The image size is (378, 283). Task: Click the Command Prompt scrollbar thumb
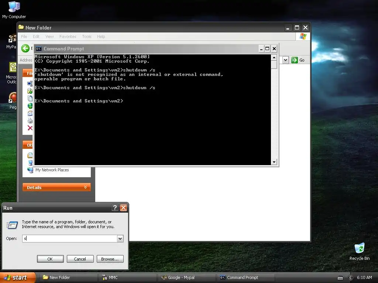pos(274,64)
